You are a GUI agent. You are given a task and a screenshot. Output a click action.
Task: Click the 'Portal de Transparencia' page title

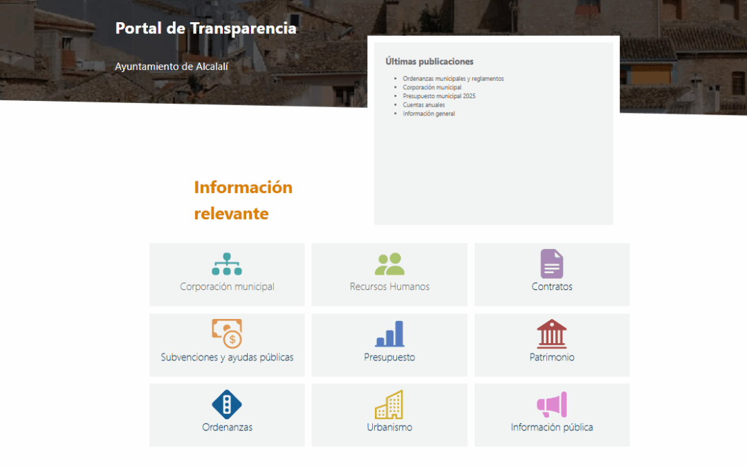(x=205, y=28)
